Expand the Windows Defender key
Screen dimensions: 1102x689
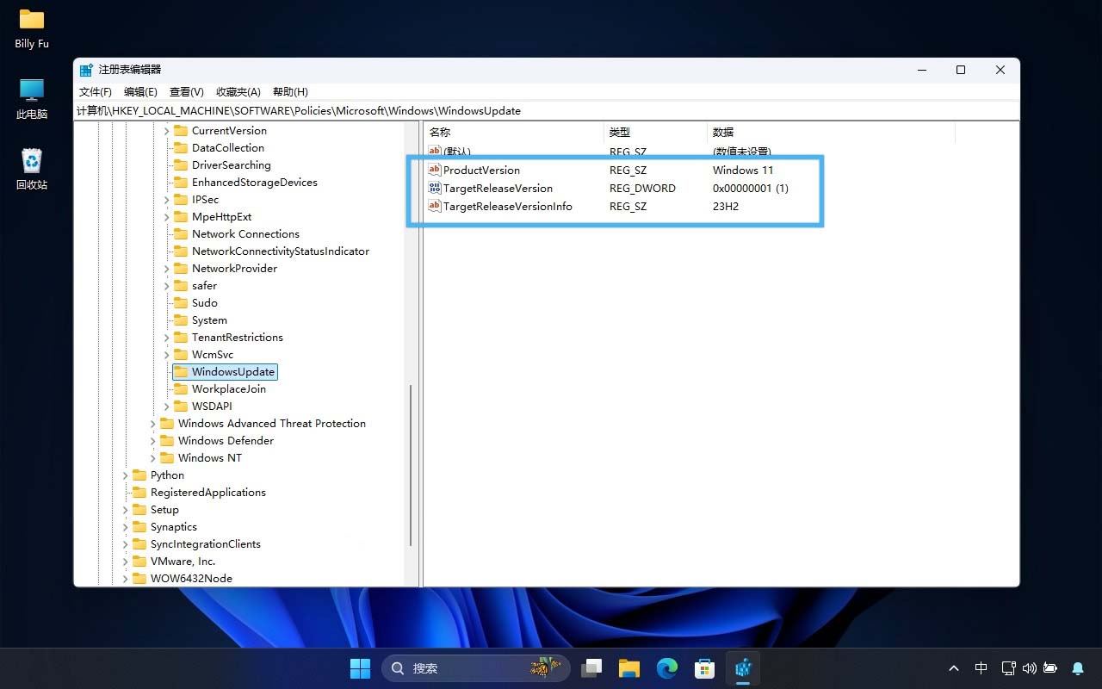tap(153, 441)
